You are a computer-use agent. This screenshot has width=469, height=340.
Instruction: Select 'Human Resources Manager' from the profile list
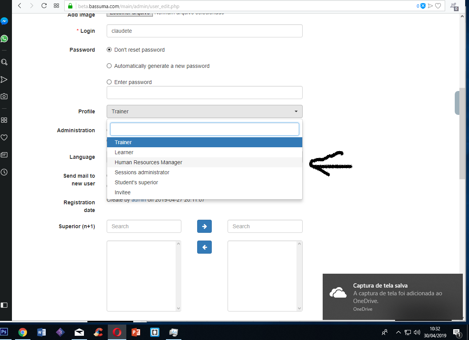click(148, 162)
